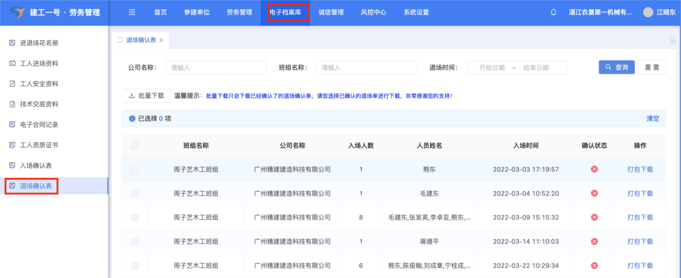Image resolution: width=681 pixels, height=278 pixels.
Task: Click the refresh icon on 退场确认表 tab
Action: pos(120,40)
